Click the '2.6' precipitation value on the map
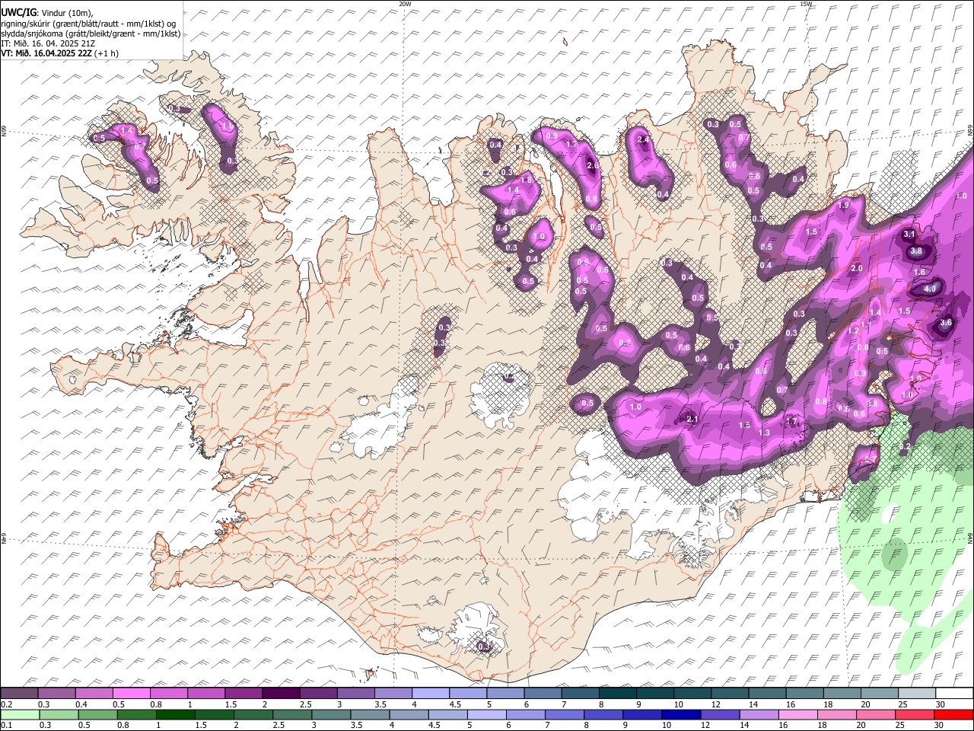 pos(594,166)
